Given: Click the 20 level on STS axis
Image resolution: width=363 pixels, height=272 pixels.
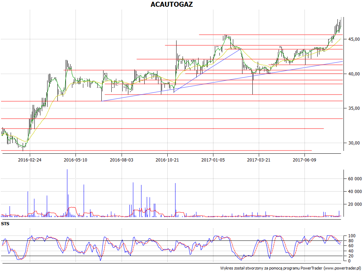Looking at the screenshot, I should pyautogui.click(x=351, y=256).
